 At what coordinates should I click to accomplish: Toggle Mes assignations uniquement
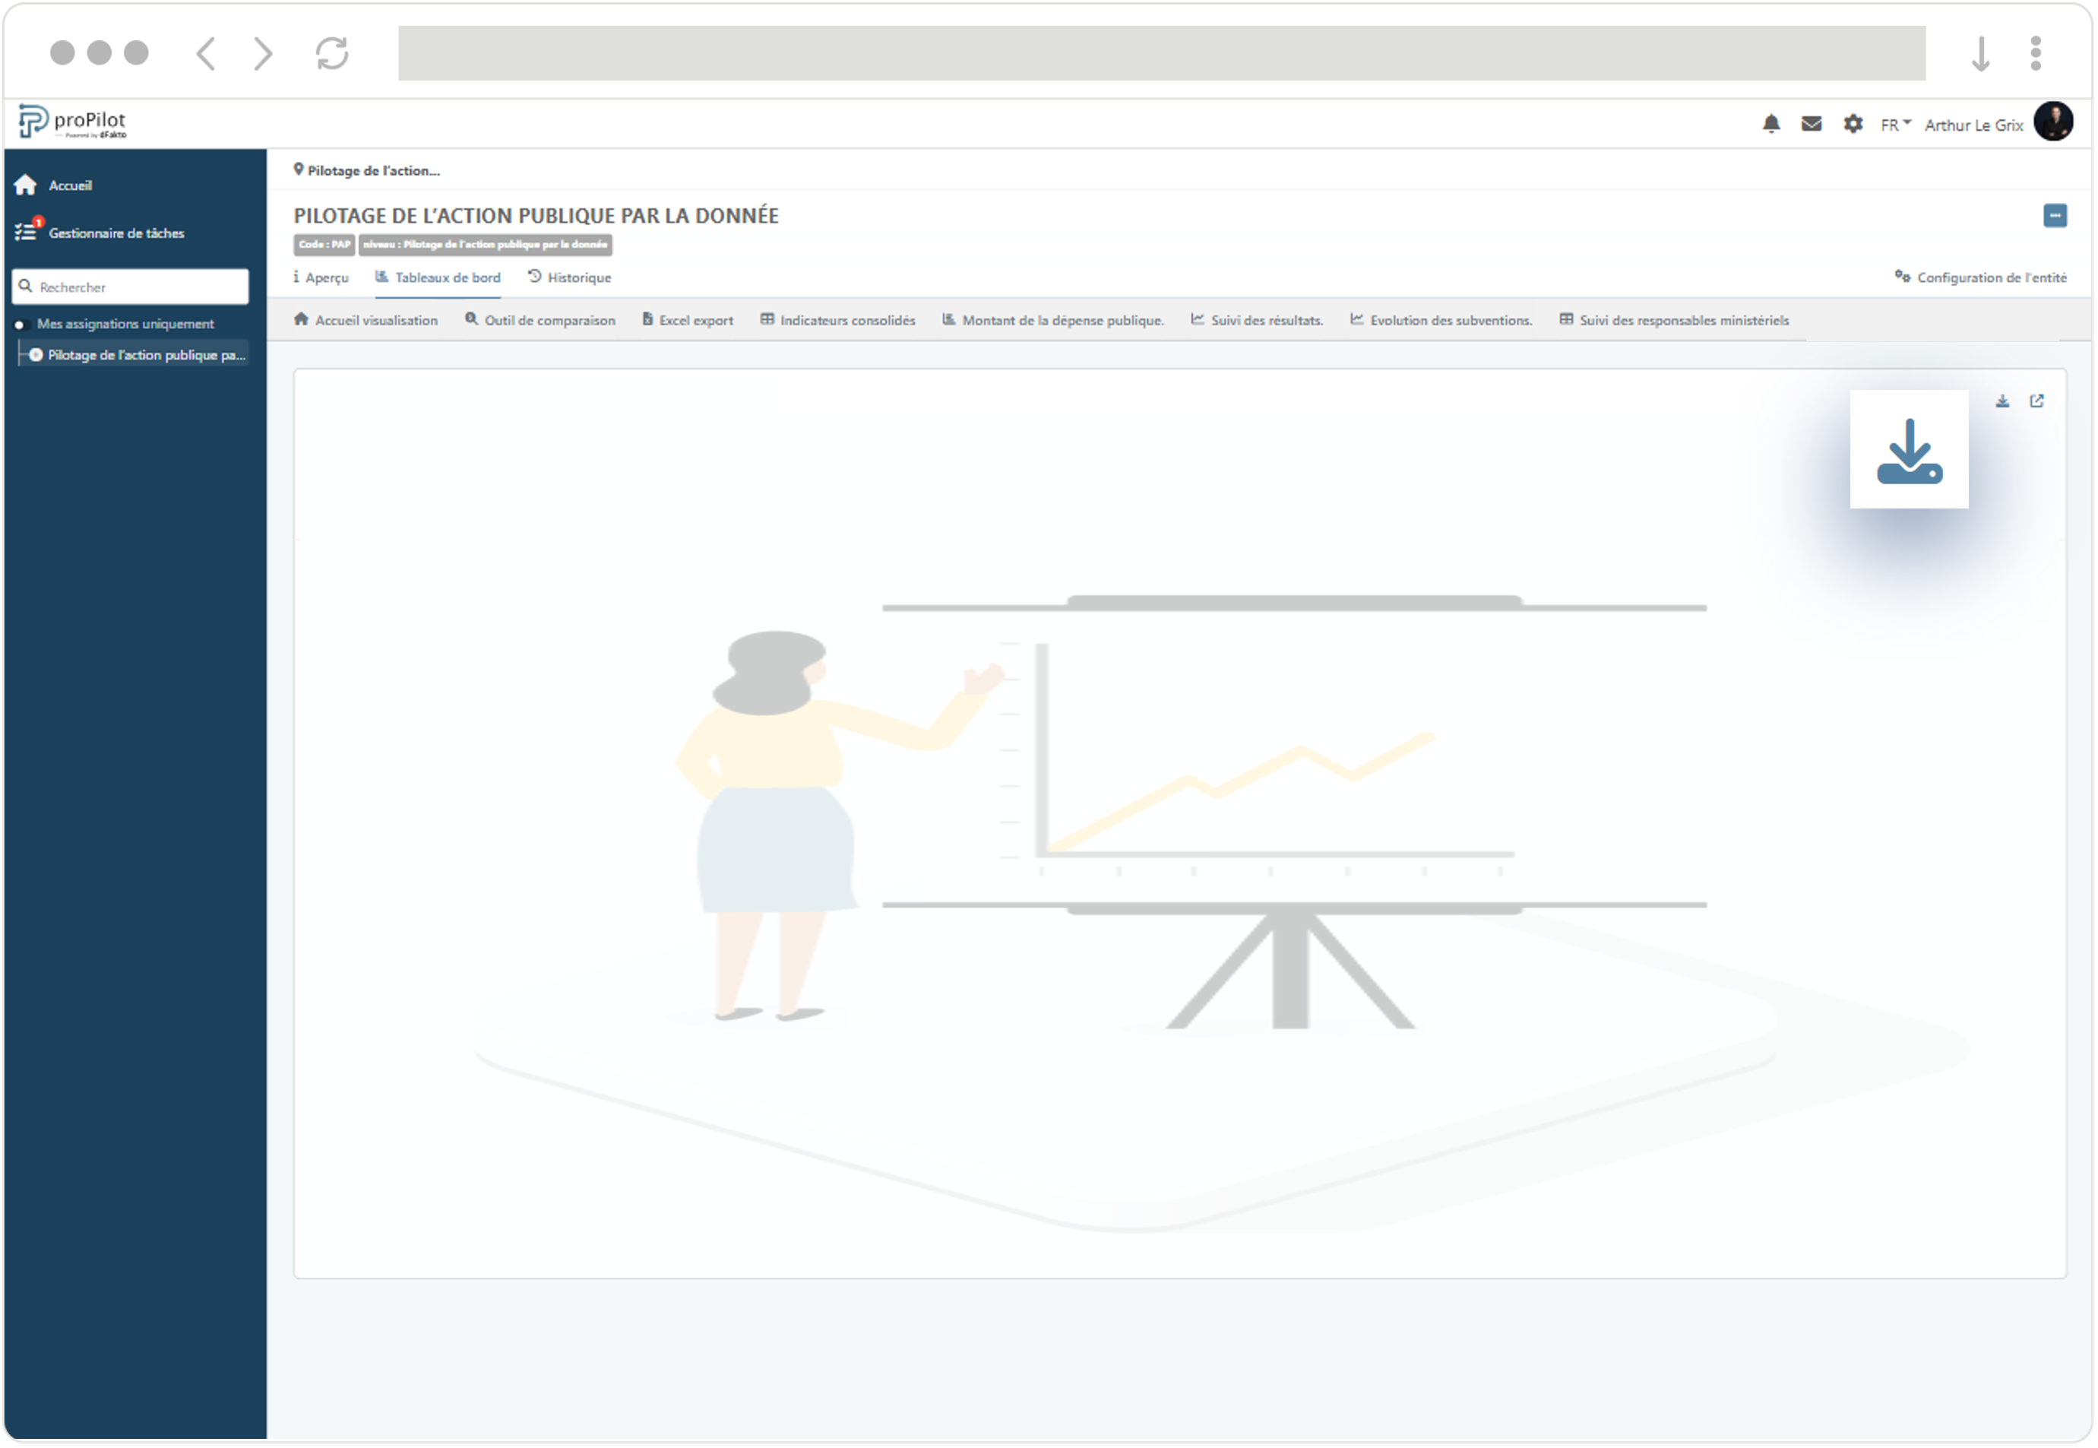point(20,322)
